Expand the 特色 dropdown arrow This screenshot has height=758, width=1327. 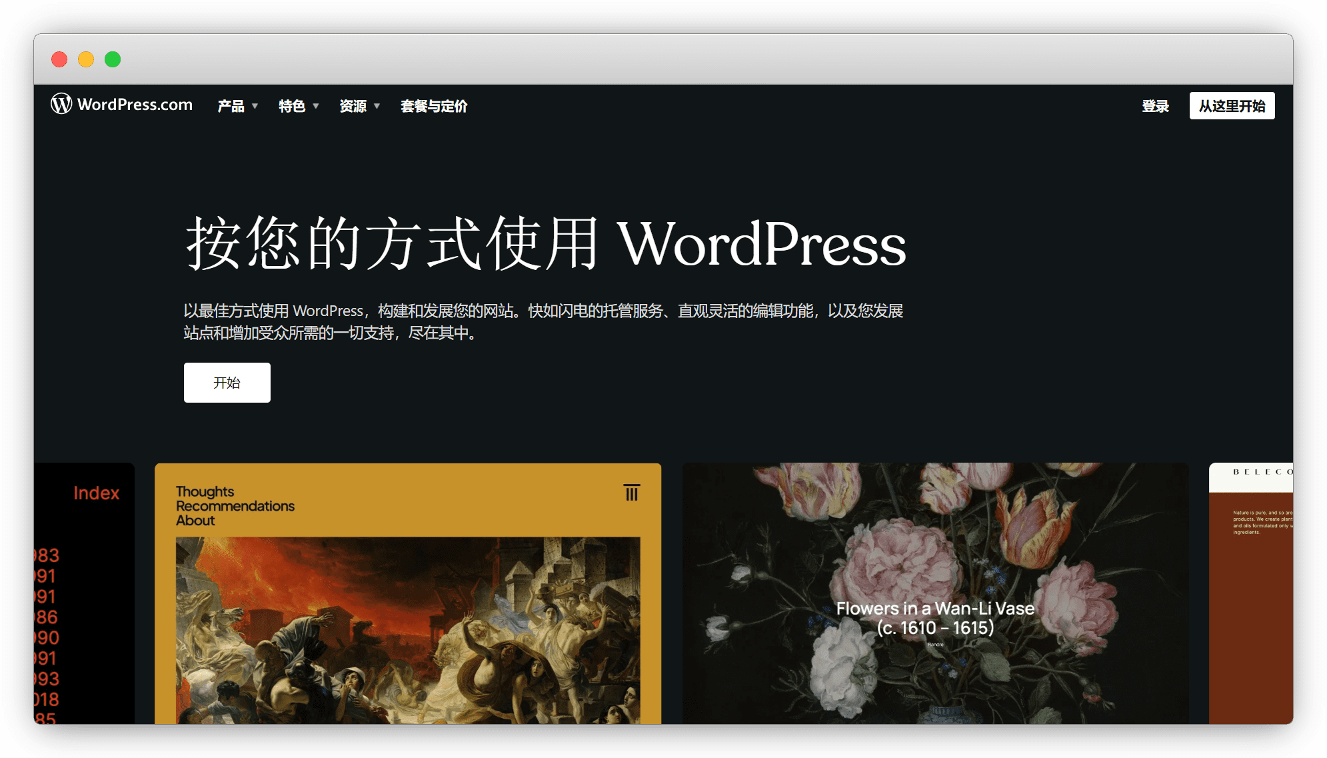pos(316,106)
